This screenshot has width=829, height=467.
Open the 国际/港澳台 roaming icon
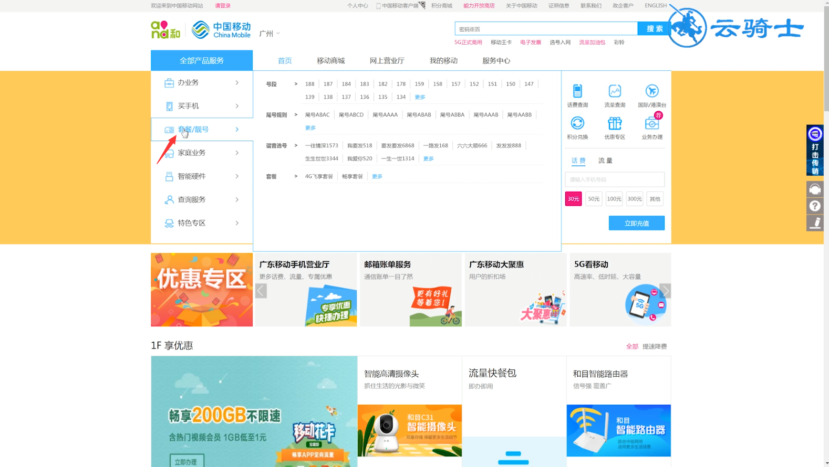coord(652,91)
